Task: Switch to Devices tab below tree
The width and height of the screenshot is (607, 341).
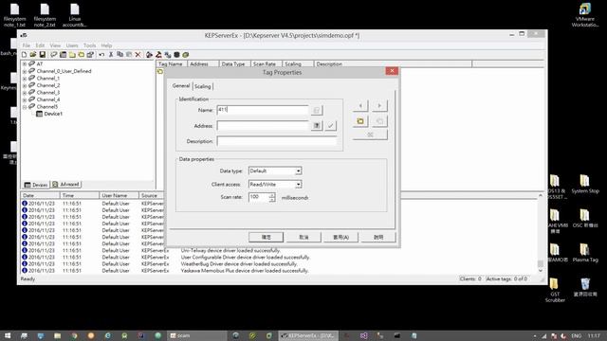Action: tap(36, 185)
